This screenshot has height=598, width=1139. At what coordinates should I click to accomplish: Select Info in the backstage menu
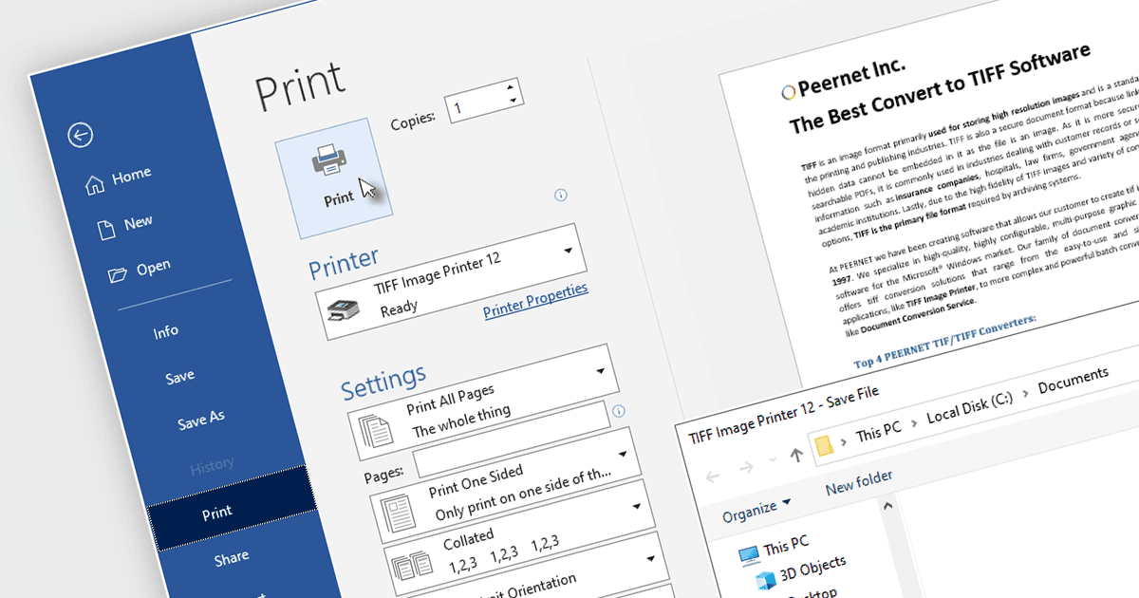click(x=166, y=331)
